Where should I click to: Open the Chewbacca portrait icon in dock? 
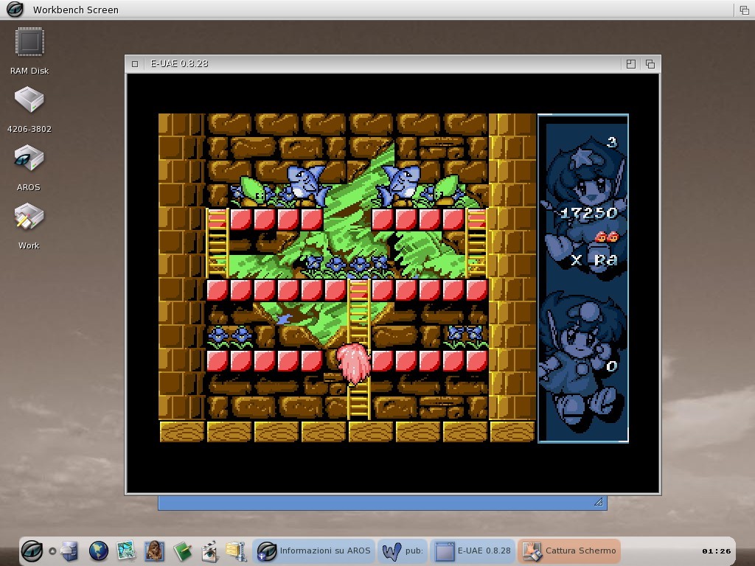[x=155, y=551]
